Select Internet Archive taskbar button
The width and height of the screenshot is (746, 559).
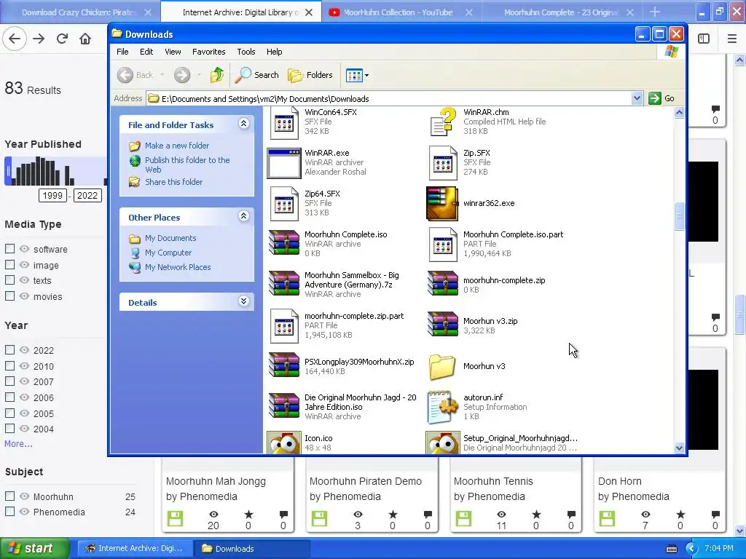pyautogui.click(x=135, y=548)
